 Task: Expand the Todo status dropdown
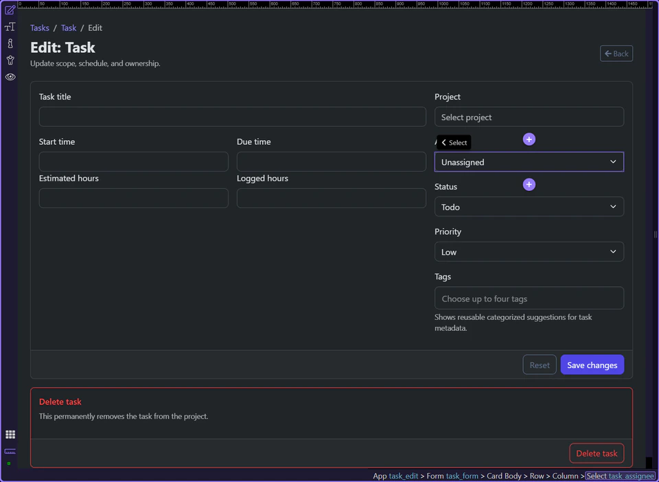(529, 207)
